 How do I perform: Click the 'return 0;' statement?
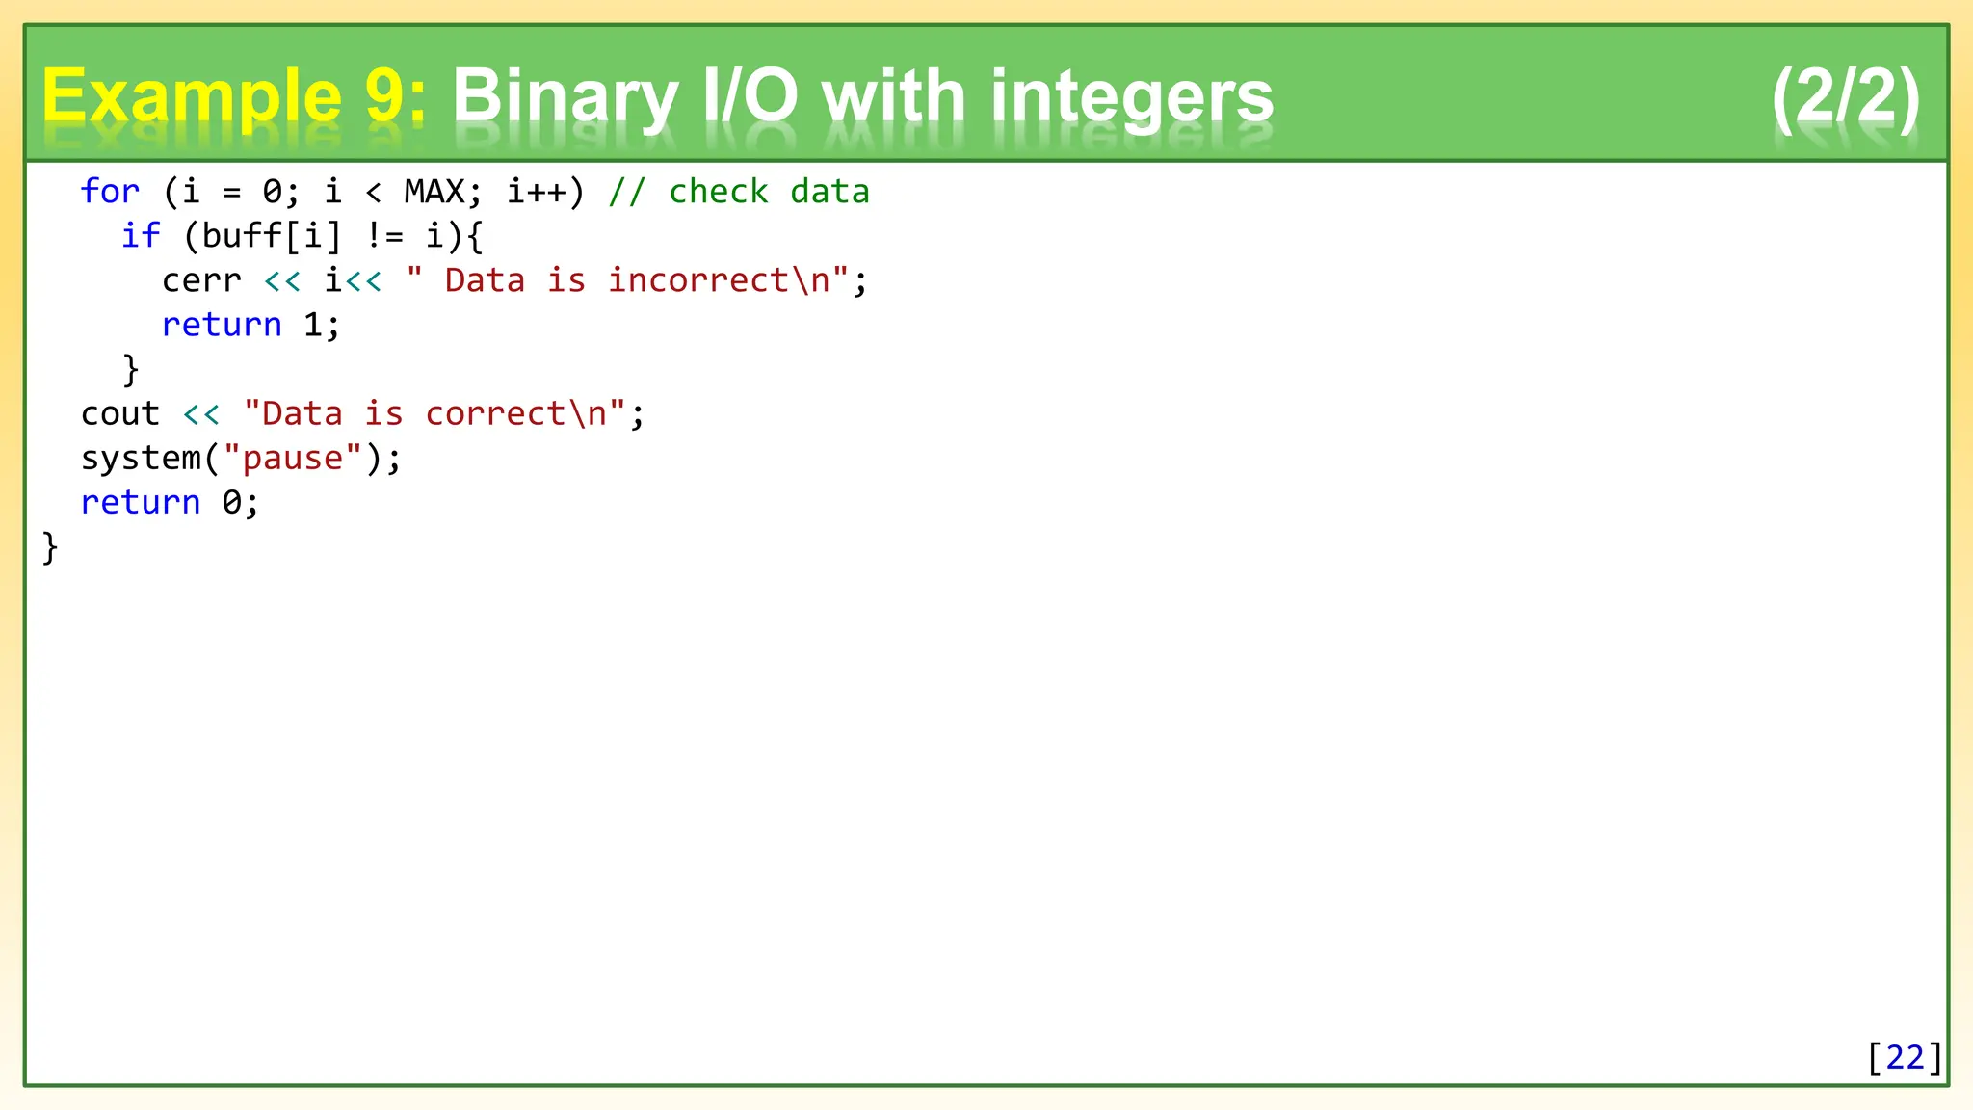click(x=170, y=502)
